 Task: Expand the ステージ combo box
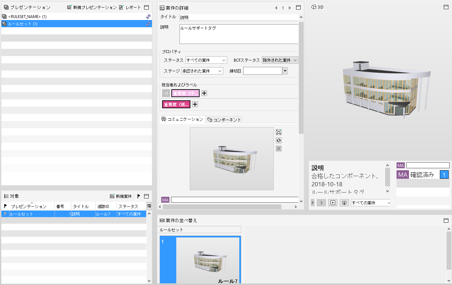click(202, 71)
